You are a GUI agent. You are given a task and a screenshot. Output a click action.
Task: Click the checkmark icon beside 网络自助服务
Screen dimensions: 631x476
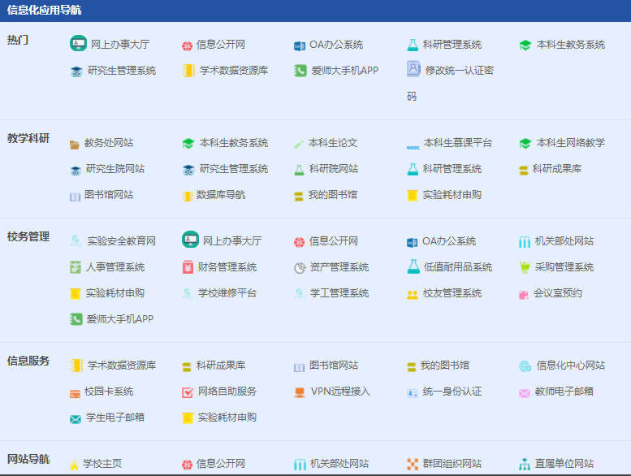[x=188, y=392]
